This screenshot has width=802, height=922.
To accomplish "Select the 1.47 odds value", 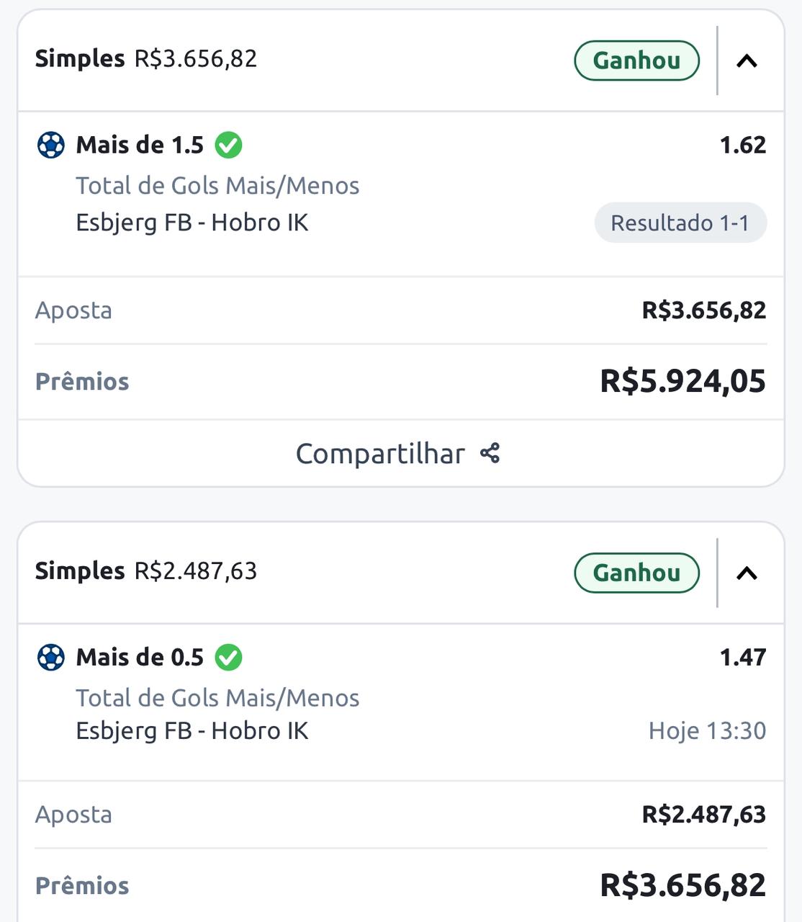I will [743, 658].
